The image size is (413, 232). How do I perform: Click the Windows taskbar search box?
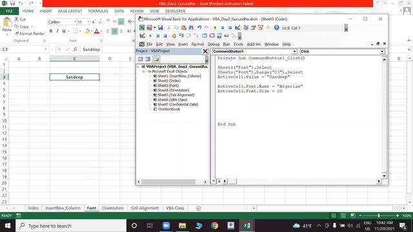[71, 226]
